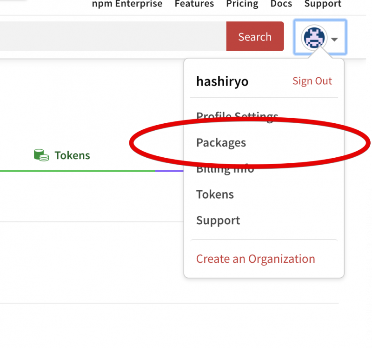The height and width of the screenshot is (348, 372).
Task: Open Docs from the top navigation
Action: point(281,4)
